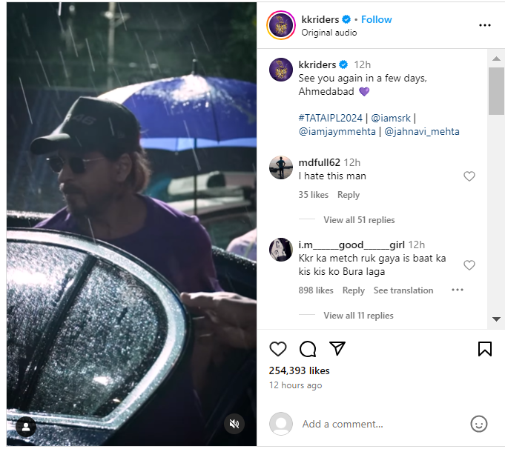
Task: Focus the Add a comment field
Action: coord(378,424)
